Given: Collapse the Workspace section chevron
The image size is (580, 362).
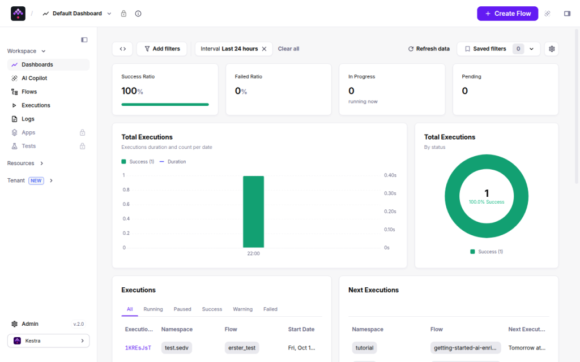Looking at the screenshot, I should 43,51.
